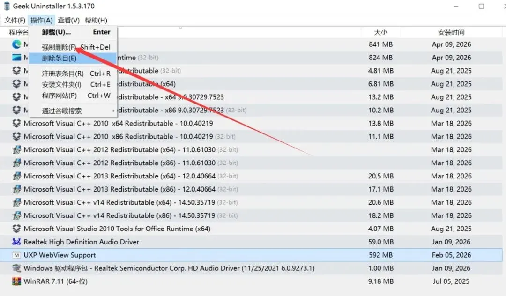The width and height of the screenshot is (506, 296).
Task: Click icon of the 6.81 MB program row
Action: point(16,84)
